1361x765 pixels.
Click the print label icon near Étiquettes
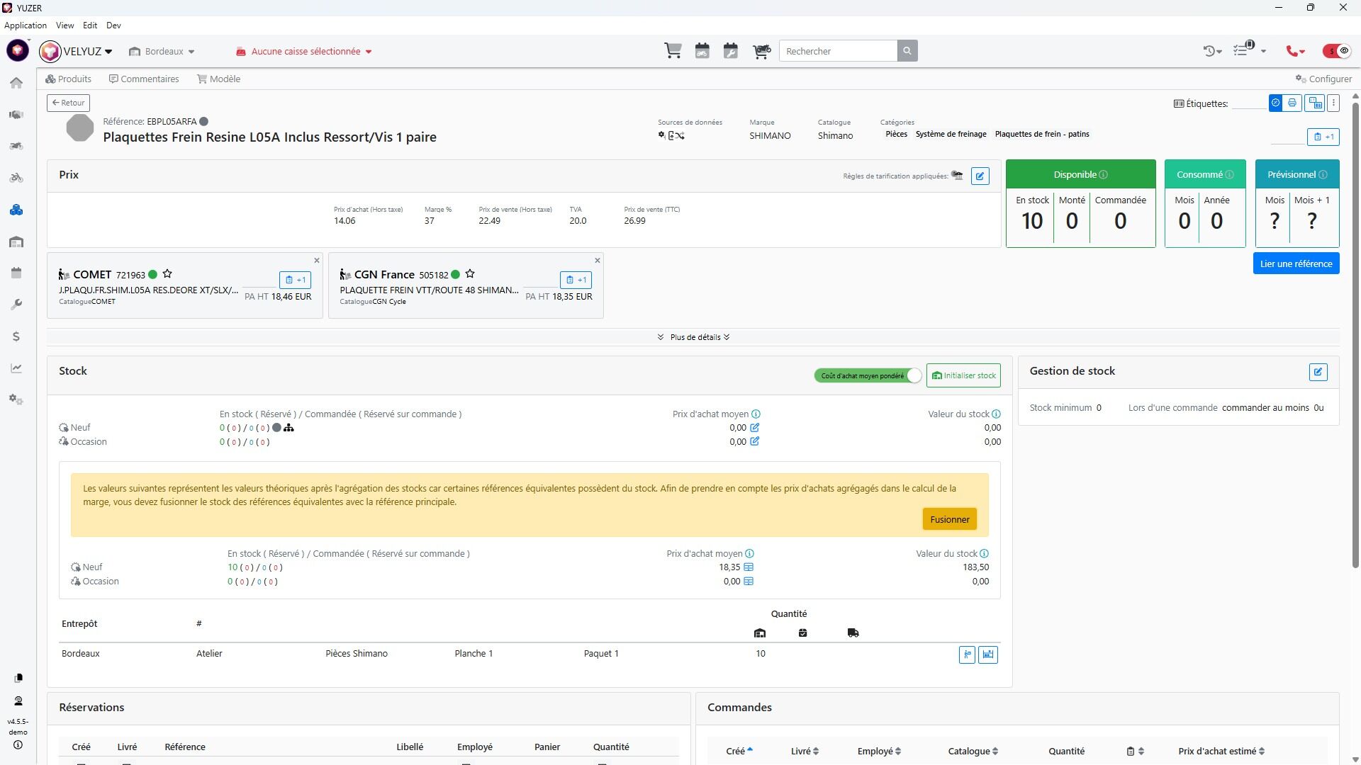(x=1292, y=103)
